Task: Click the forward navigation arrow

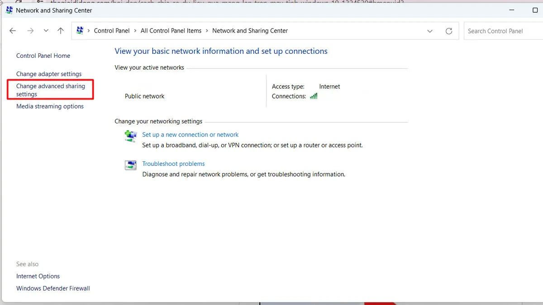Action: [x=30, y=31]
